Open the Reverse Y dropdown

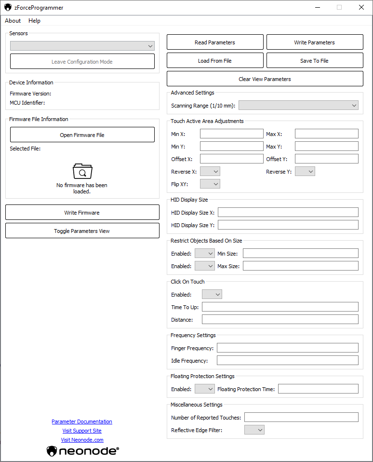[x=305, y=172]
